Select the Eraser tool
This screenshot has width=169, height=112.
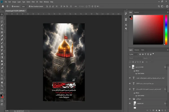(x=2, y=54)
